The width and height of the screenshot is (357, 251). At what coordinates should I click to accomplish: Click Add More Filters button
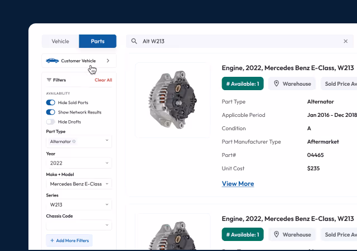69,240
